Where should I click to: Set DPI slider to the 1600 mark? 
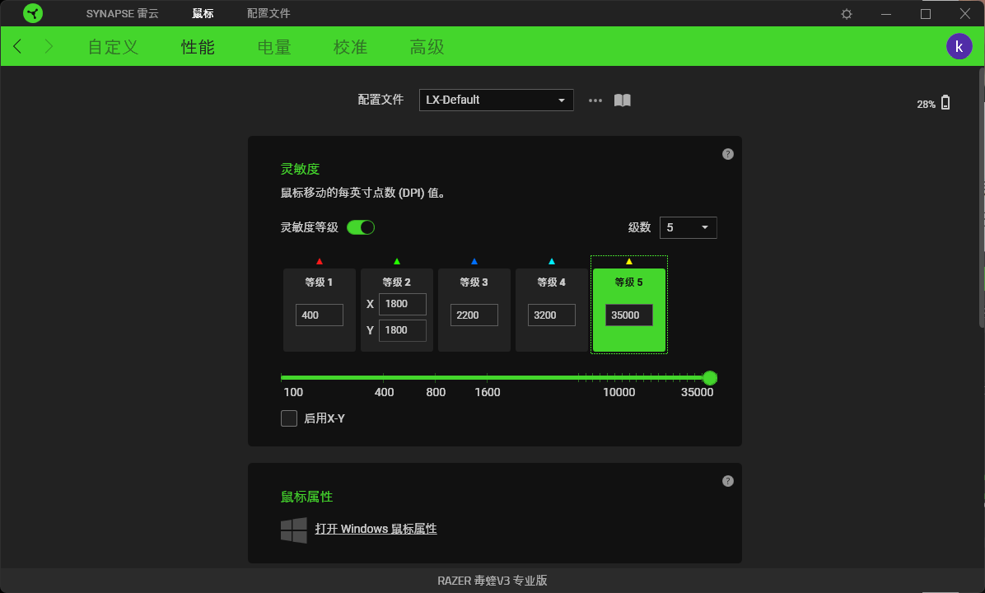(x=487, y=377)
